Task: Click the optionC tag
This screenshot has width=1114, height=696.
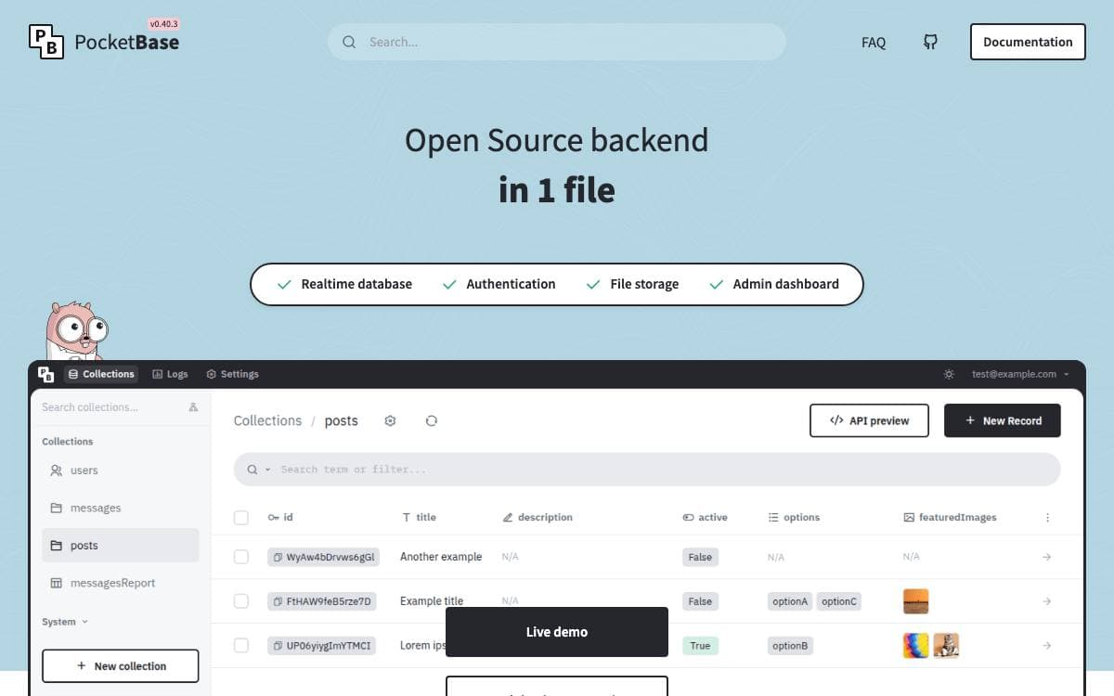Action: [x=839, y=601]
